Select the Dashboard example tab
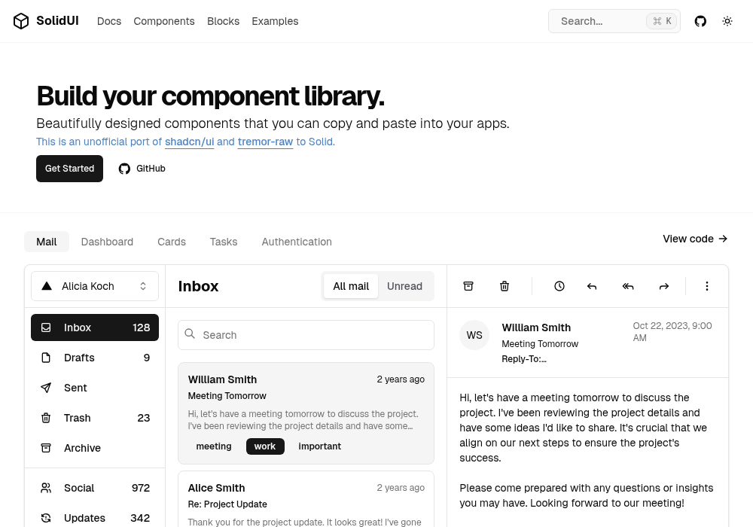 click(107, 242)
